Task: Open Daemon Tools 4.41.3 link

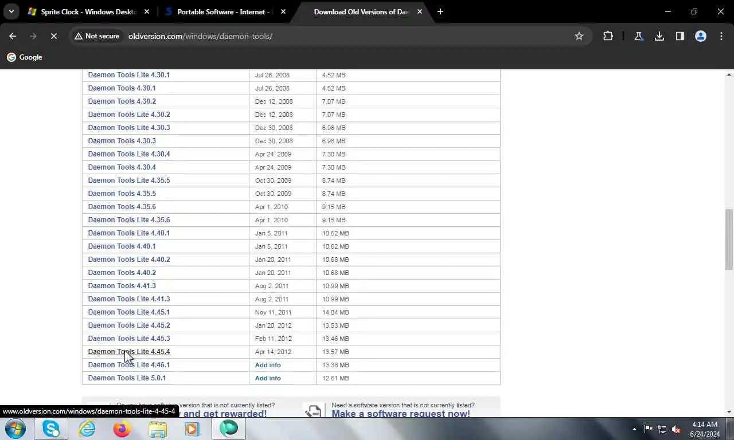Action: click(122, 286)
